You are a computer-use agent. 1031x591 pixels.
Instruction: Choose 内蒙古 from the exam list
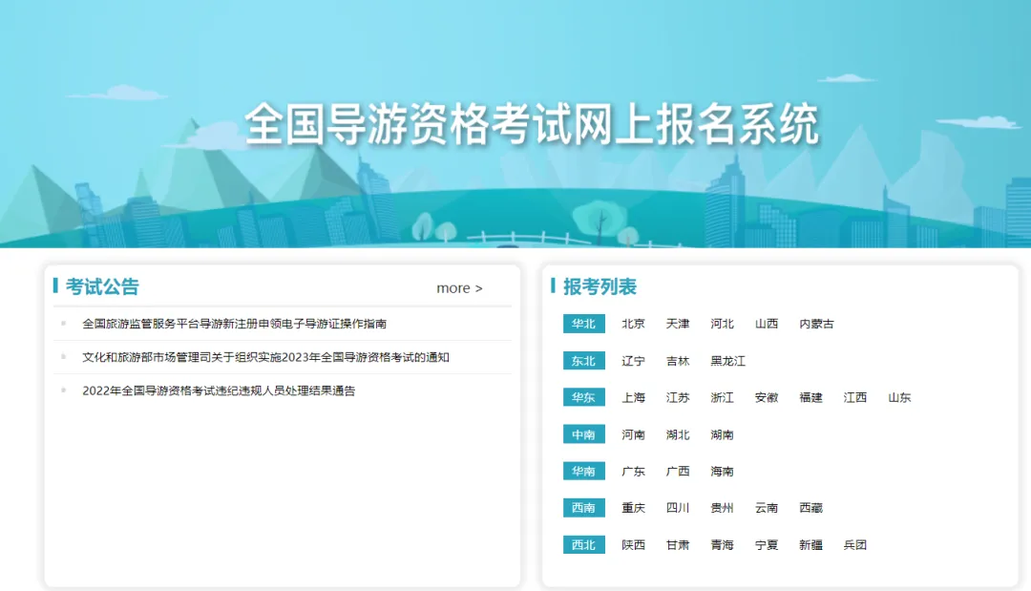(816, 324)
